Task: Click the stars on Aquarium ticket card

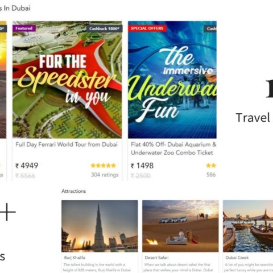Action: 211,166
